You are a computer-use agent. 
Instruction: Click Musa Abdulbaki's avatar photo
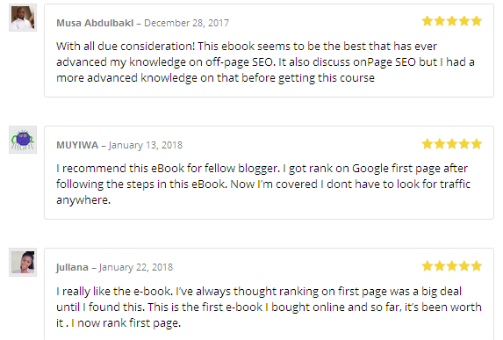23,18
